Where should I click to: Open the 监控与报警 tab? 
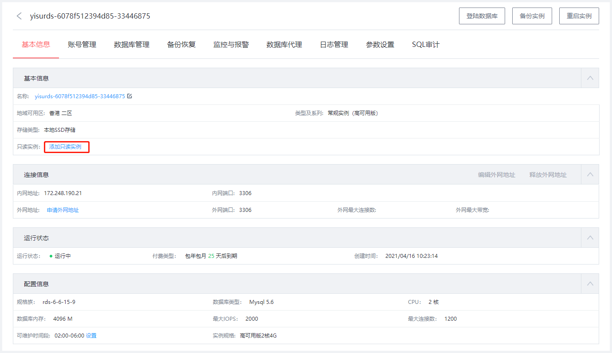point(231,44)
